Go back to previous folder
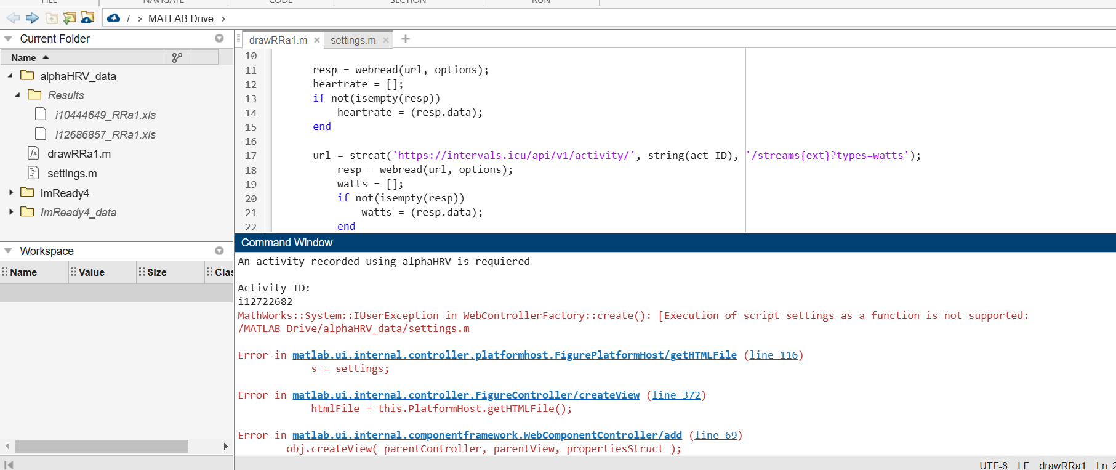This screenshot has height=470, width=1116. (12, 18)
